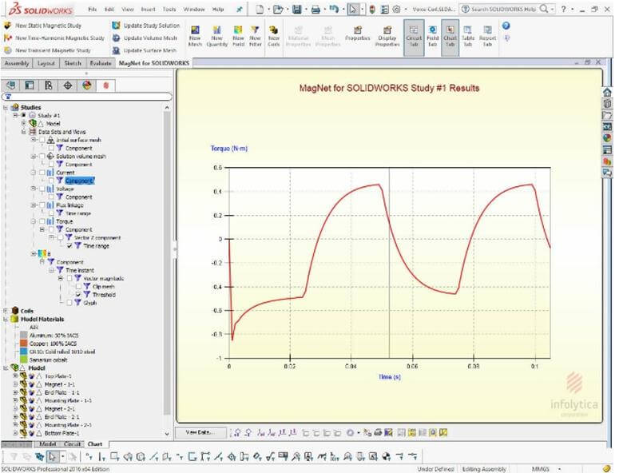Expand the Bottom Plate-1 model node
This screenshot has height=473, width=623.
[x=15, y=433]
